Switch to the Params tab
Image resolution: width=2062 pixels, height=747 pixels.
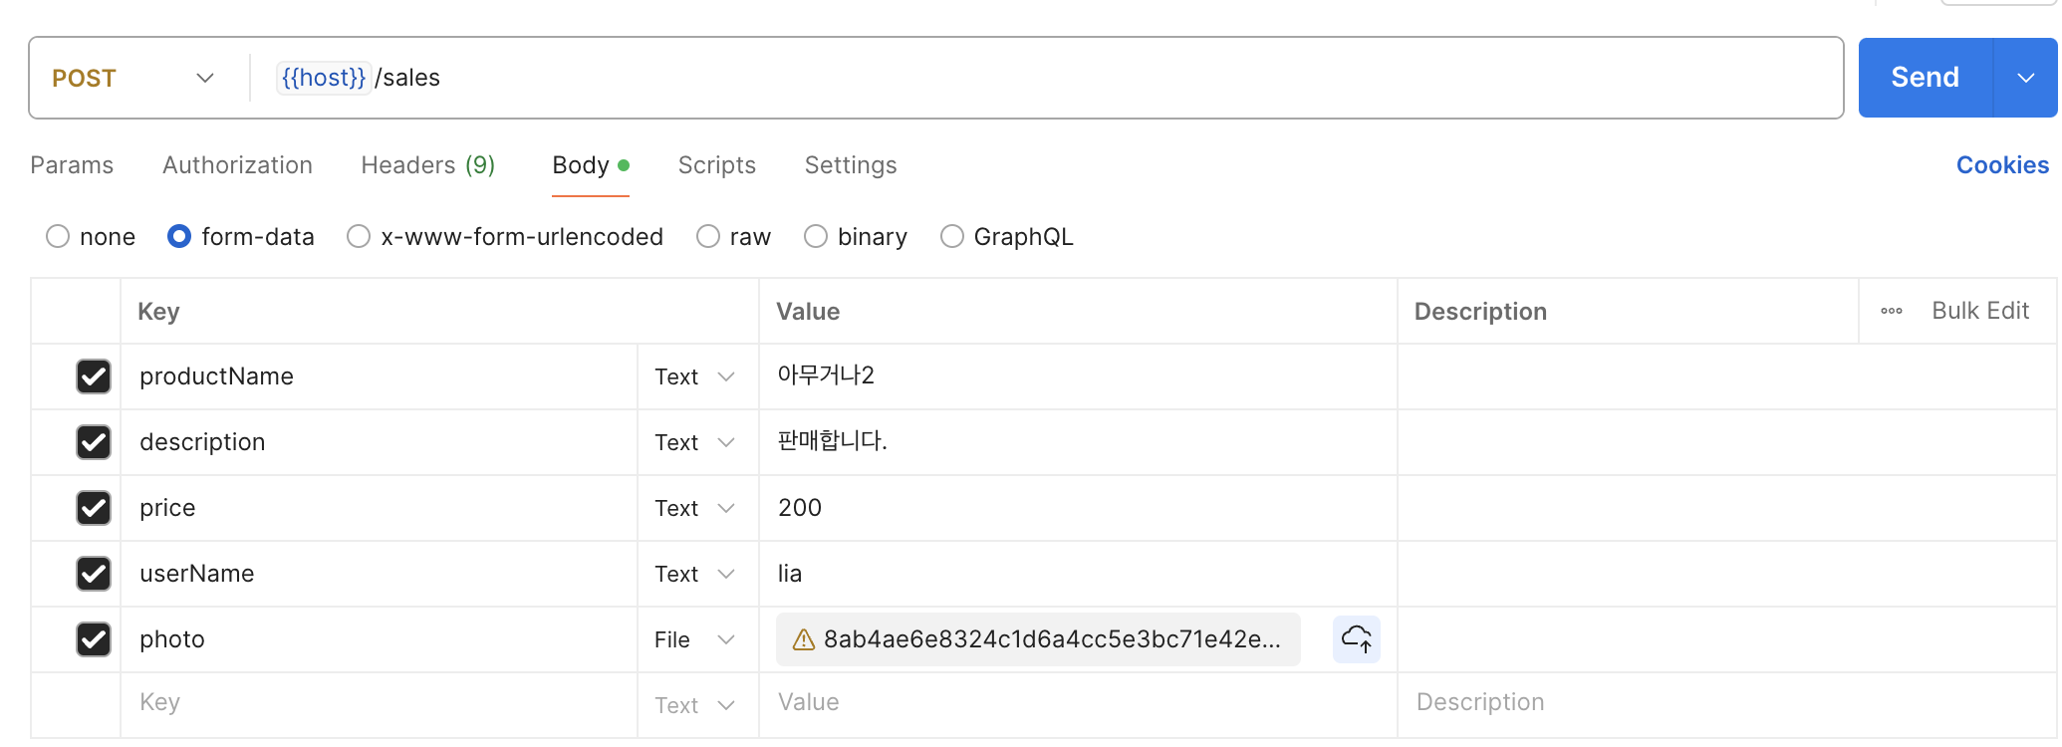click(72, 165)
